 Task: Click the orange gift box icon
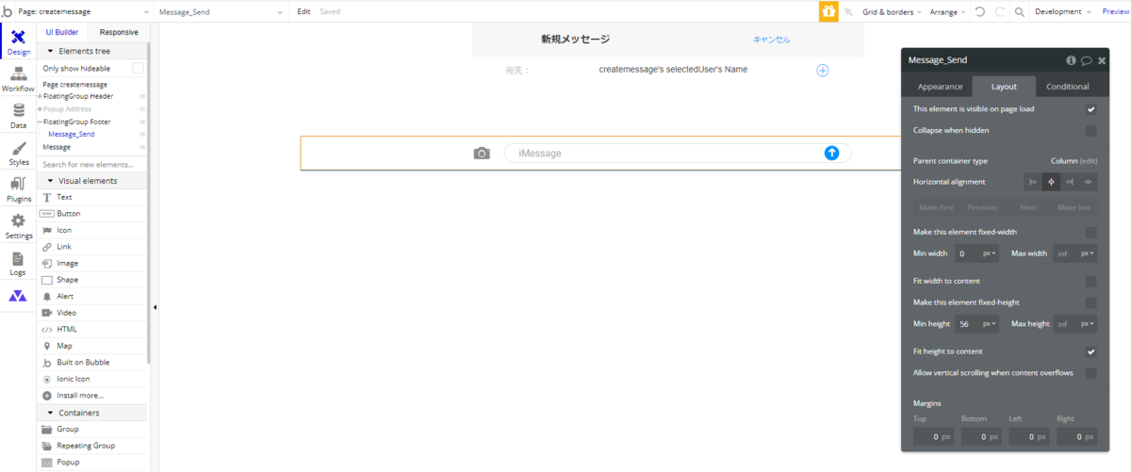pos(828,12)
